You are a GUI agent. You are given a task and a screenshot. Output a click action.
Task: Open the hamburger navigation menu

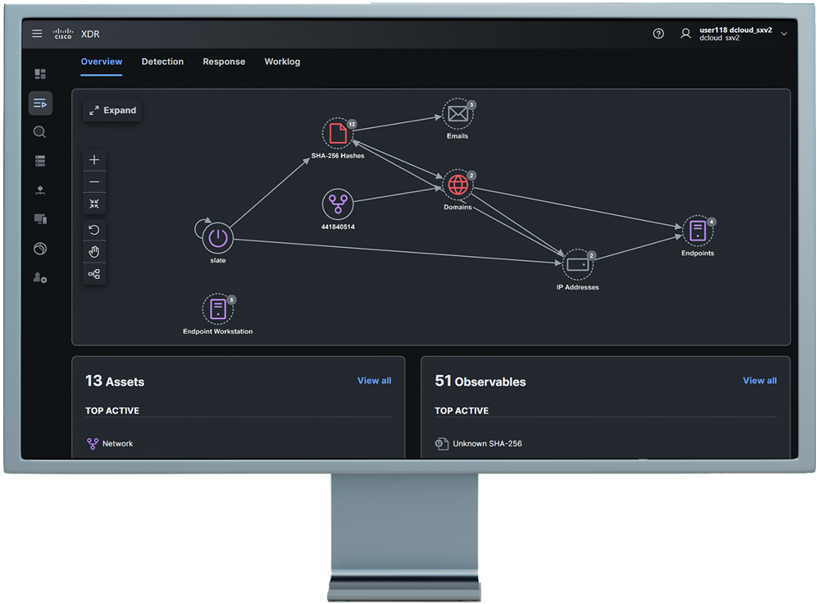[x=37, y=34]
